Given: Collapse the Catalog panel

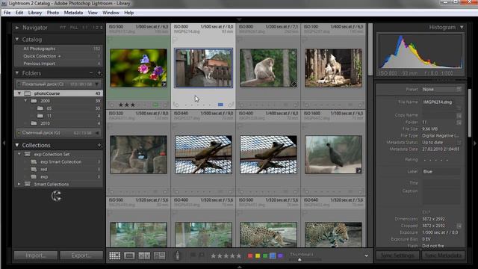Looking at the screenshot, I should click(17, 40).
